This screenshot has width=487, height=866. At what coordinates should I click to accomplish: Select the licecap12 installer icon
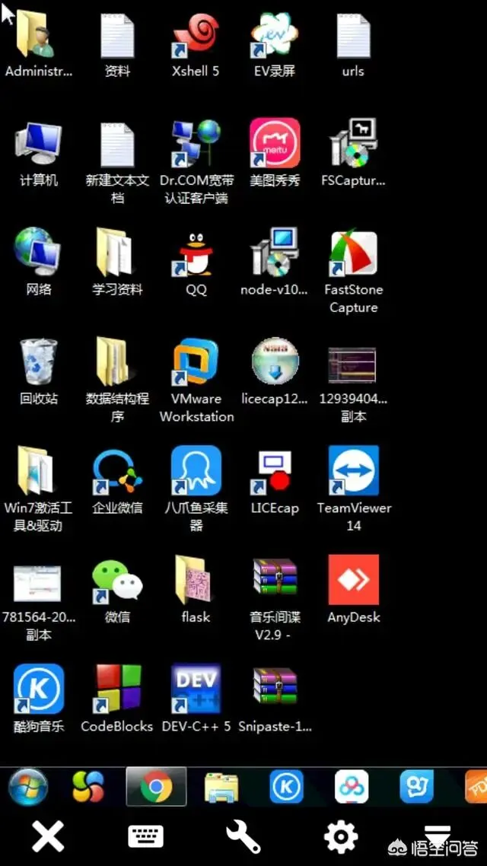tap(275, 361)
